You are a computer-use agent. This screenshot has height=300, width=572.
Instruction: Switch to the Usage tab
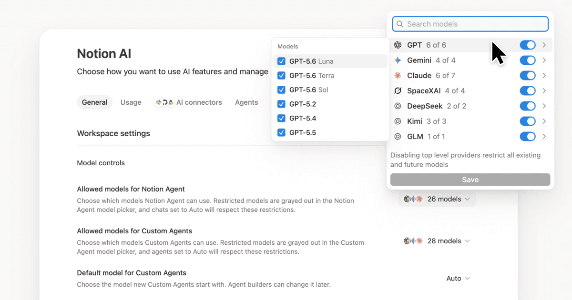pos(131,102)
